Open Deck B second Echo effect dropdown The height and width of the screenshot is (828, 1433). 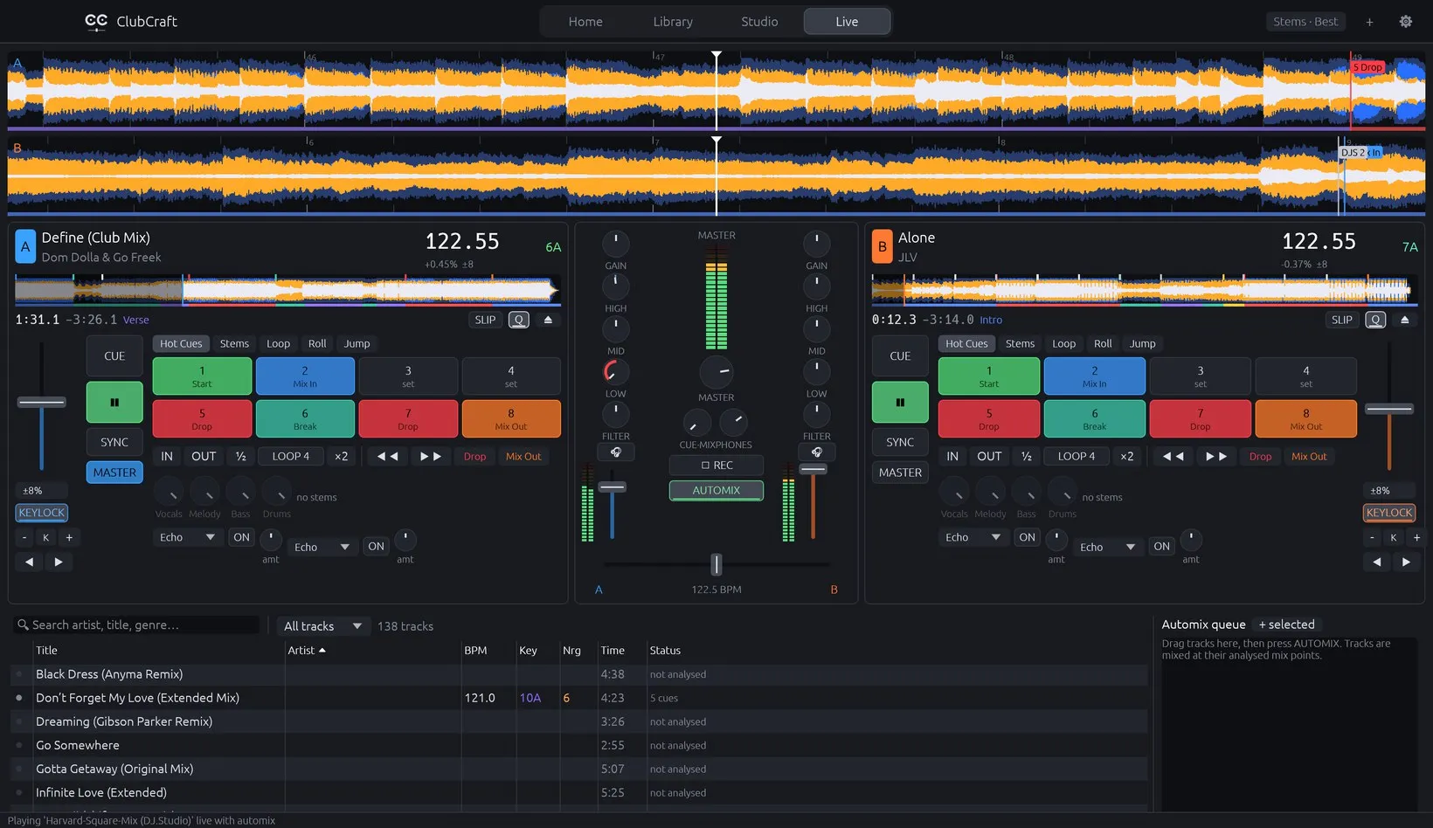pos(1107,547)
